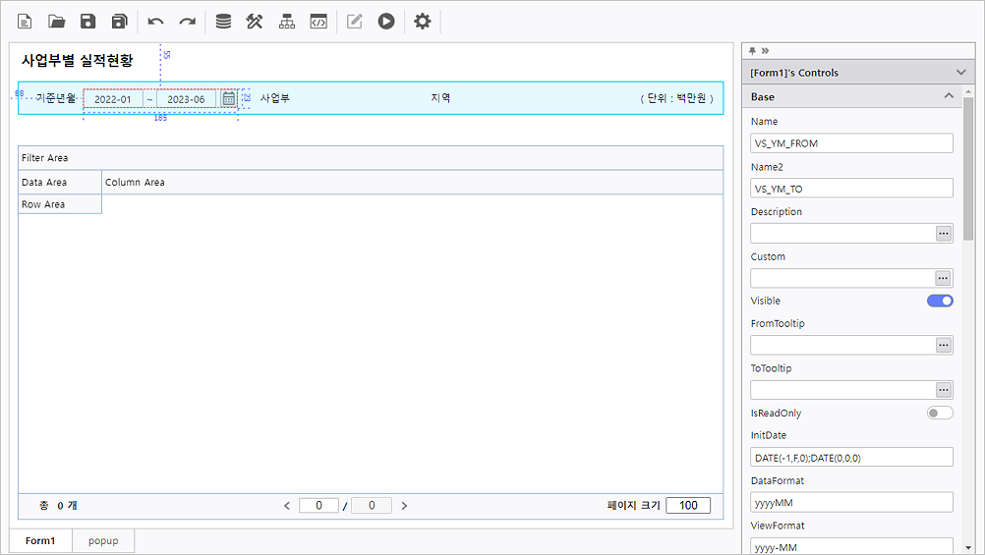Undo the last change
This screenshot has height=555, width=985.
[x=155, y=21]
